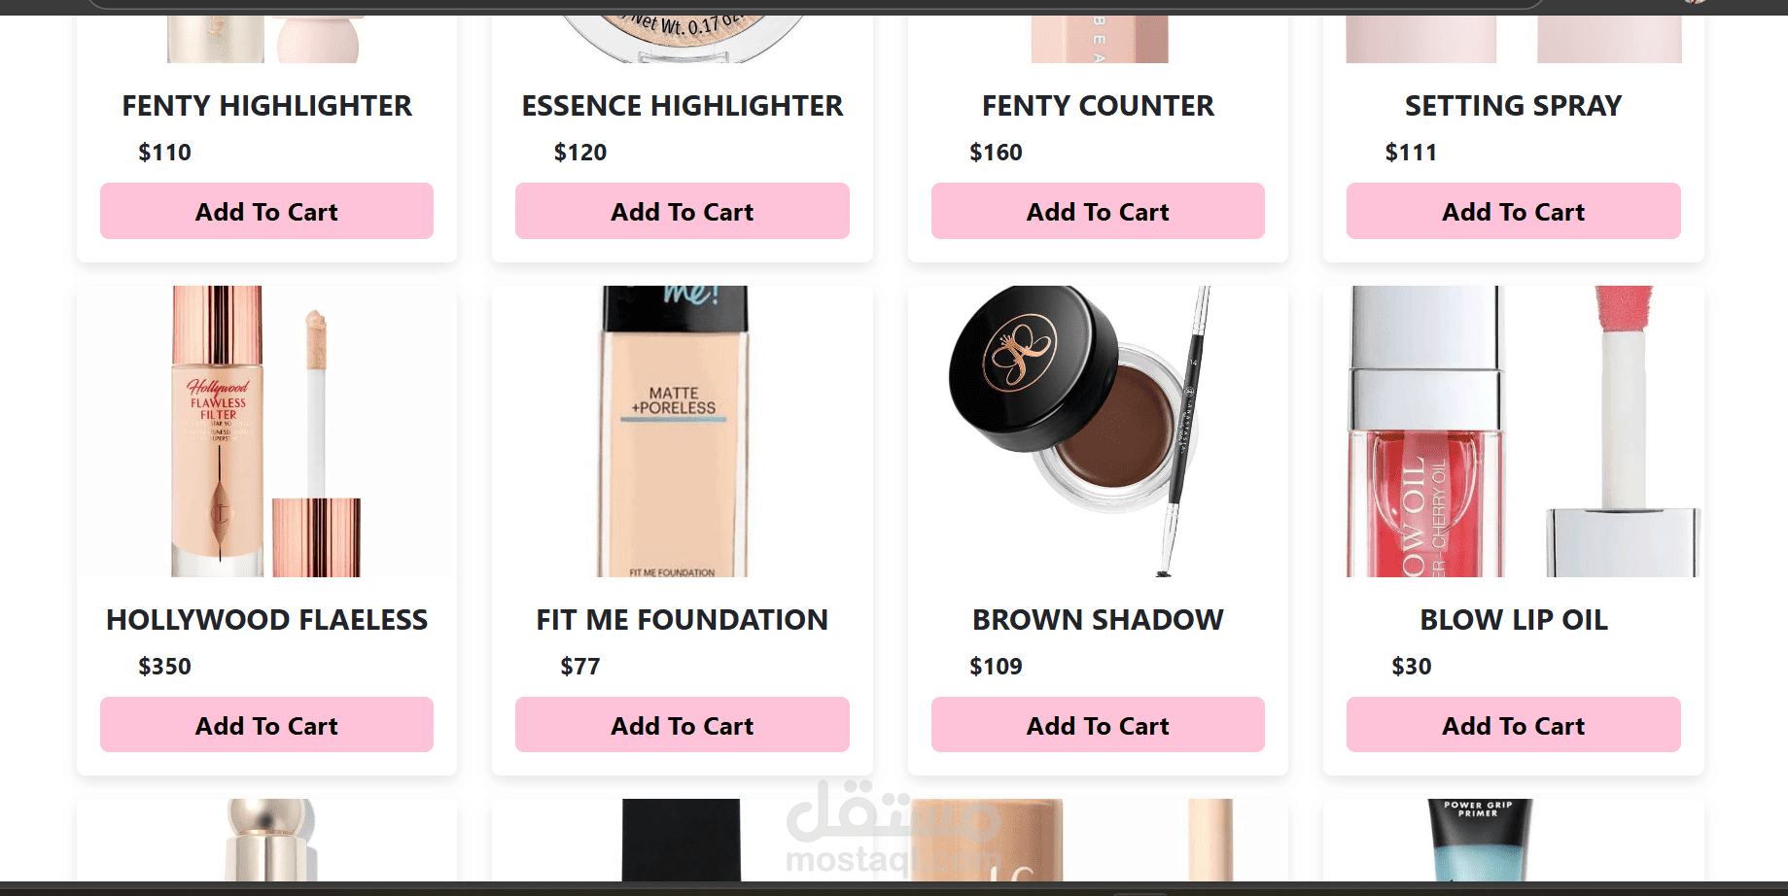Add Blow Lip Oil to cart

click(1514, 725)
